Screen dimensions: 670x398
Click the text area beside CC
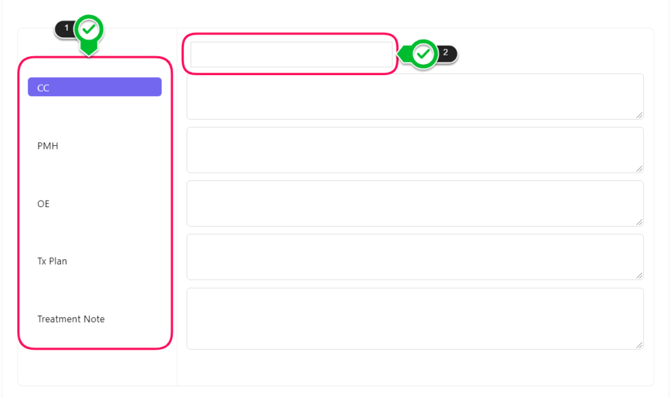click(x=414, y=96)
